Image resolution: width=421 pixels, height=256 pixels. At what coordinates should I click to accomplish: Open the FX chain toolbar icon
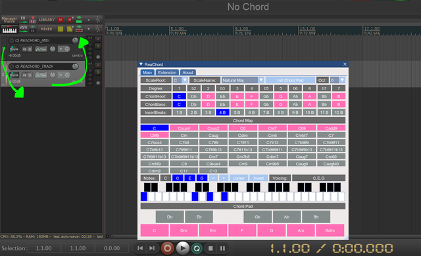tap(24, 19)
